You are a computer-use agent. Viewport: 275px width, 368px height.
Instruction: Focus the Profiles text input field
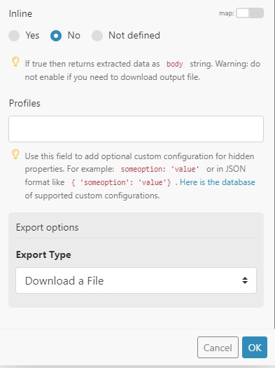click(136, 129)
